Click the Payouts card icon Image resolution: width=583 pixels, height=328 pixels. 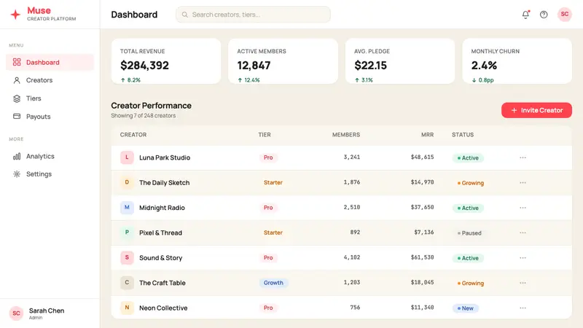17,117
